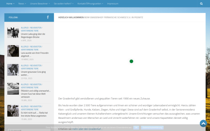Screen dimensions: 210x131
Task: Open the Home menu item
Action: point(9,3)
